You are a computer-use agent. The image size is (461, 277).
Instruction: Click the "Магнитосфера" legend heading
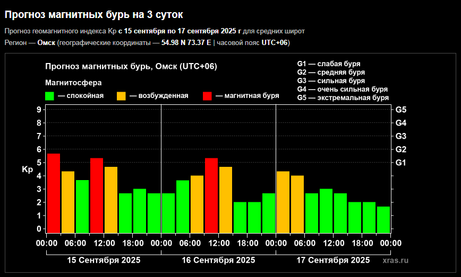click(73, 83)
